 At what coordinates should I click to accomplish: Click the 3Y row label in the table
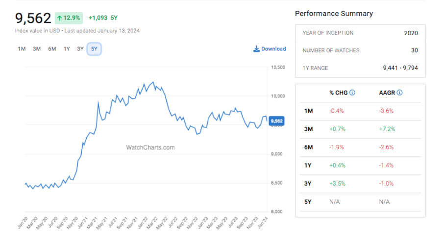[308, 184]
